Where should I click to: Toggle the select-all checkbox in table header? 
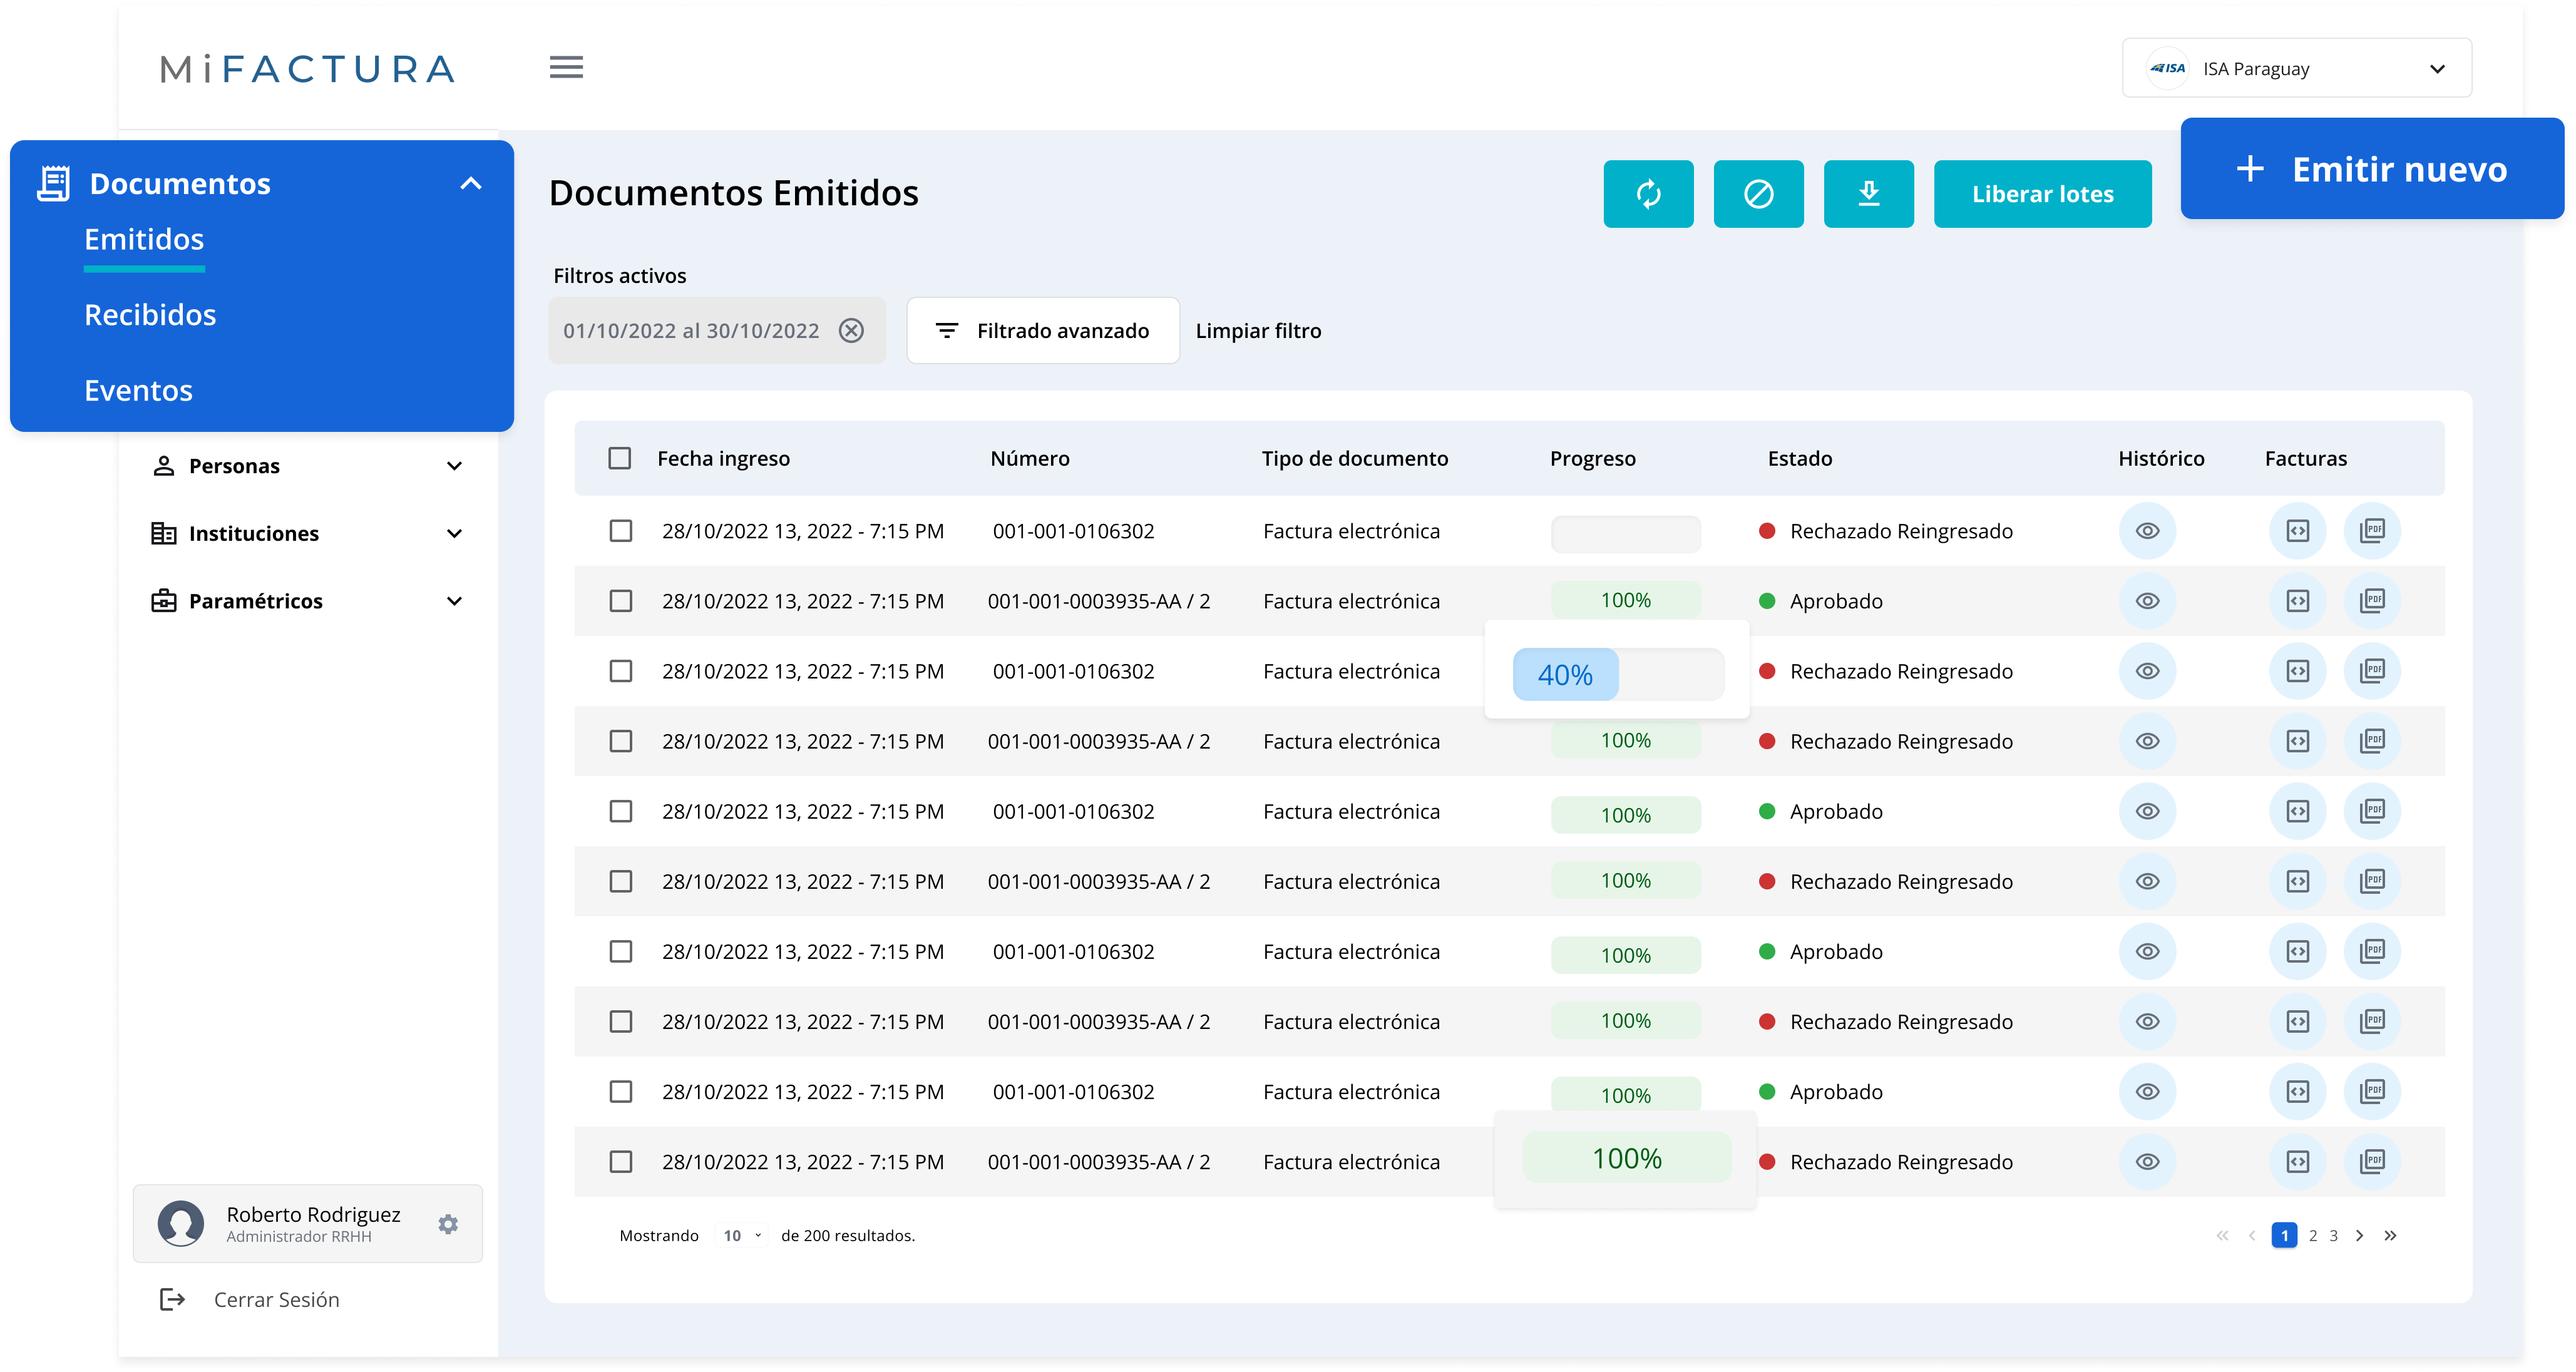(620, 458)
